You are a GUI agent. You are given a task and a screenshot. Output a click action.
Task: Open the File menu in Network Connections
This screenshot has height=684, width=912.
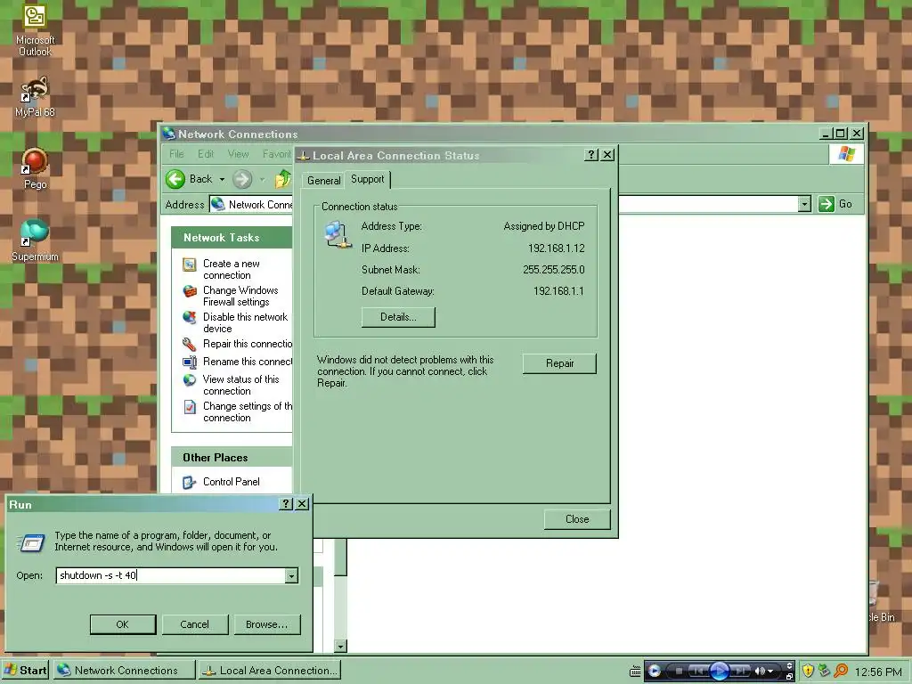click(x=176, y=154)
